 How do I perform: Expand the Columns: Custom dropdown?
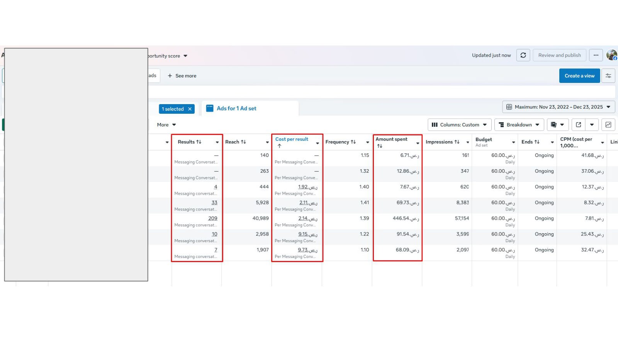point(459,125)
